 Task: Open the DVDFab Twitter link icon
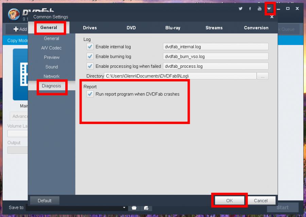[240, 9]
